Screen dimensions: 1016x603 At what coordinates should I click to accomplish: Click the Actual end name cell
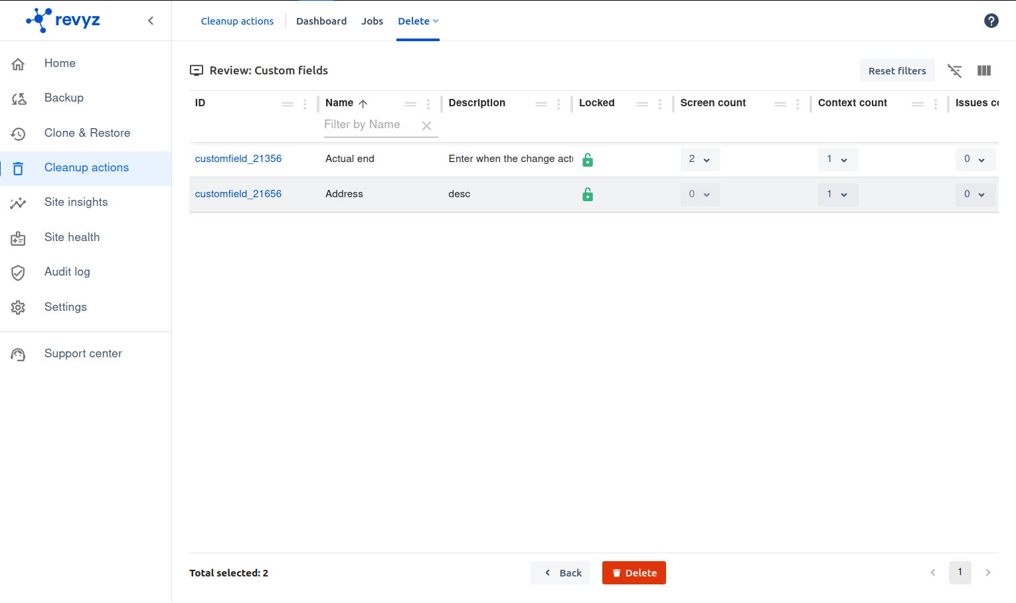point(350,159)
